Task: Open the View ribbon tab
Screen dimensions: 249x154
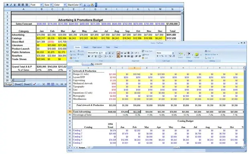Action: pyautogui.click(x=116, y=47)
